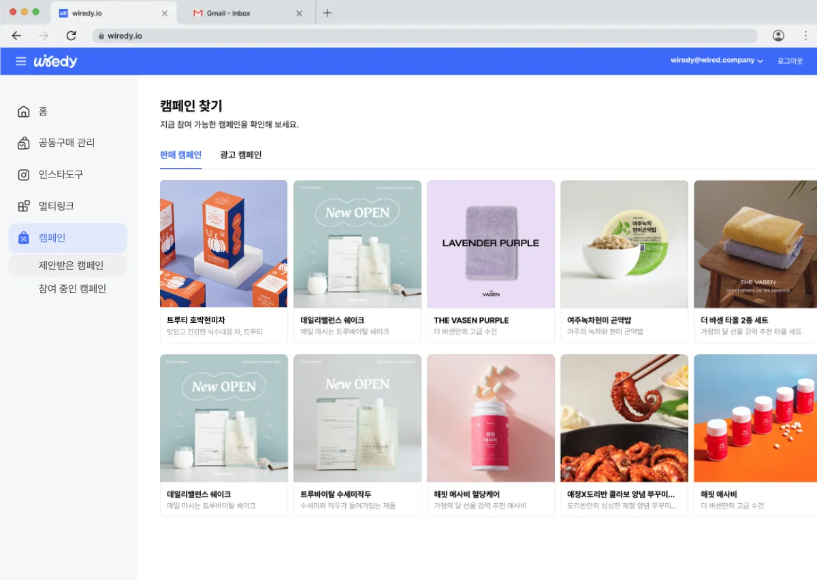Open 제안받은 캠페인 submenu item
Viewport: 817px width, 580px height.
(x=71, y=265)
